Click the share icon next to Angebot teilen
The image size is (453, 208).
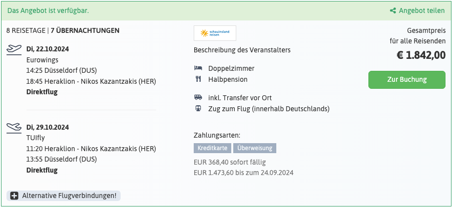coord(393,10)
